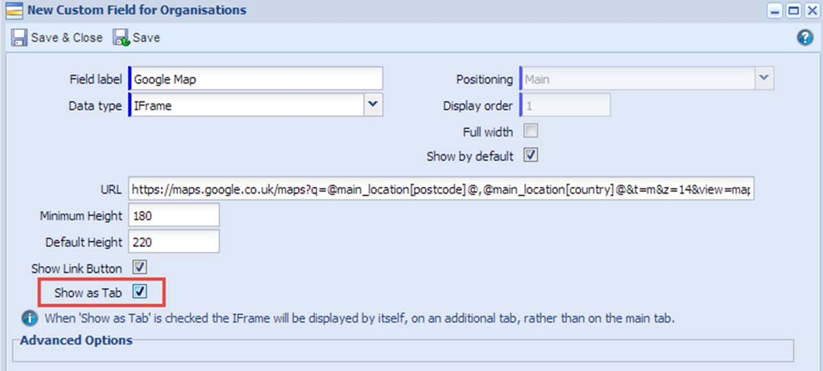Select the Minimum Height field
This screenshot has width=823, height=371.
(174, 216)
